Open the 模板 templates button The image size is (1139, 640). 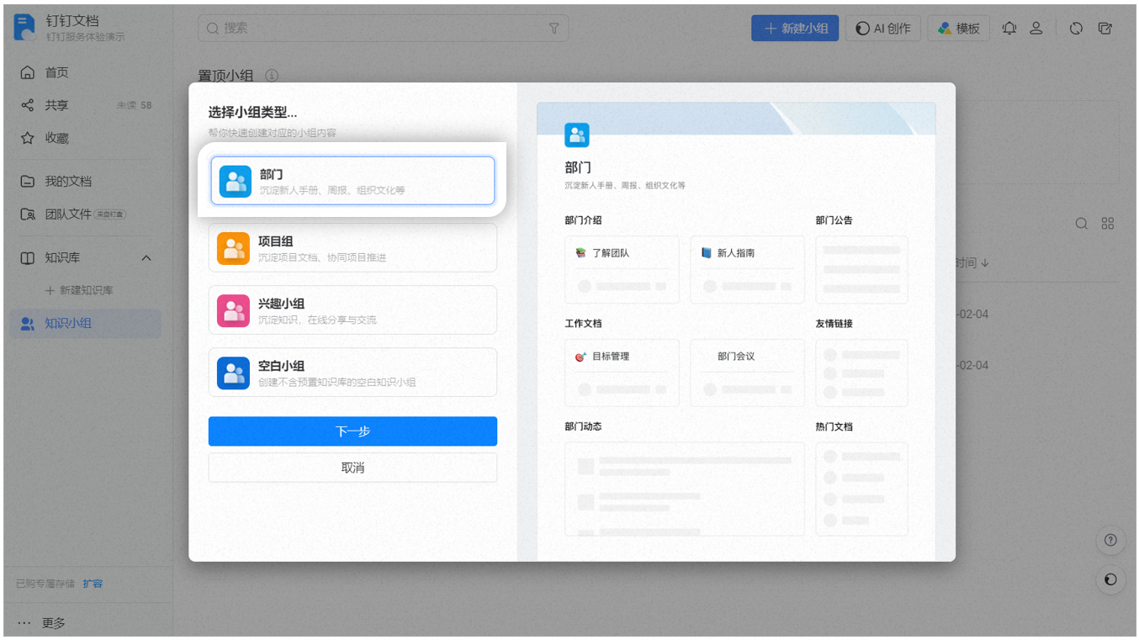click(959, 28)
